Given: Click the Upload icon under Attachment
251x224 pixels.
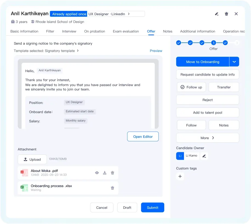Looking at the screenshot, I should 26,159.
